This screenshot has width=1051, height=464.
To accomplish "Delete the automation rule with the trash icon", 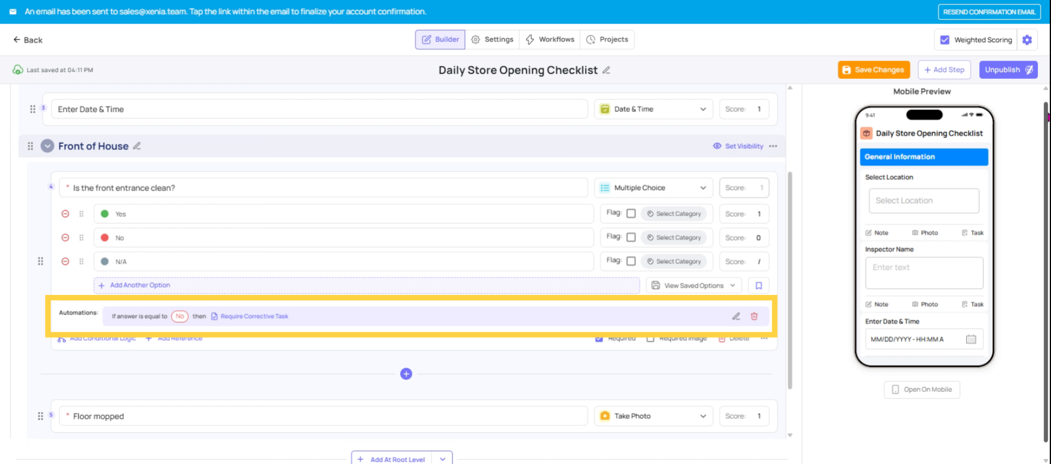I will (x=754, y=316).
